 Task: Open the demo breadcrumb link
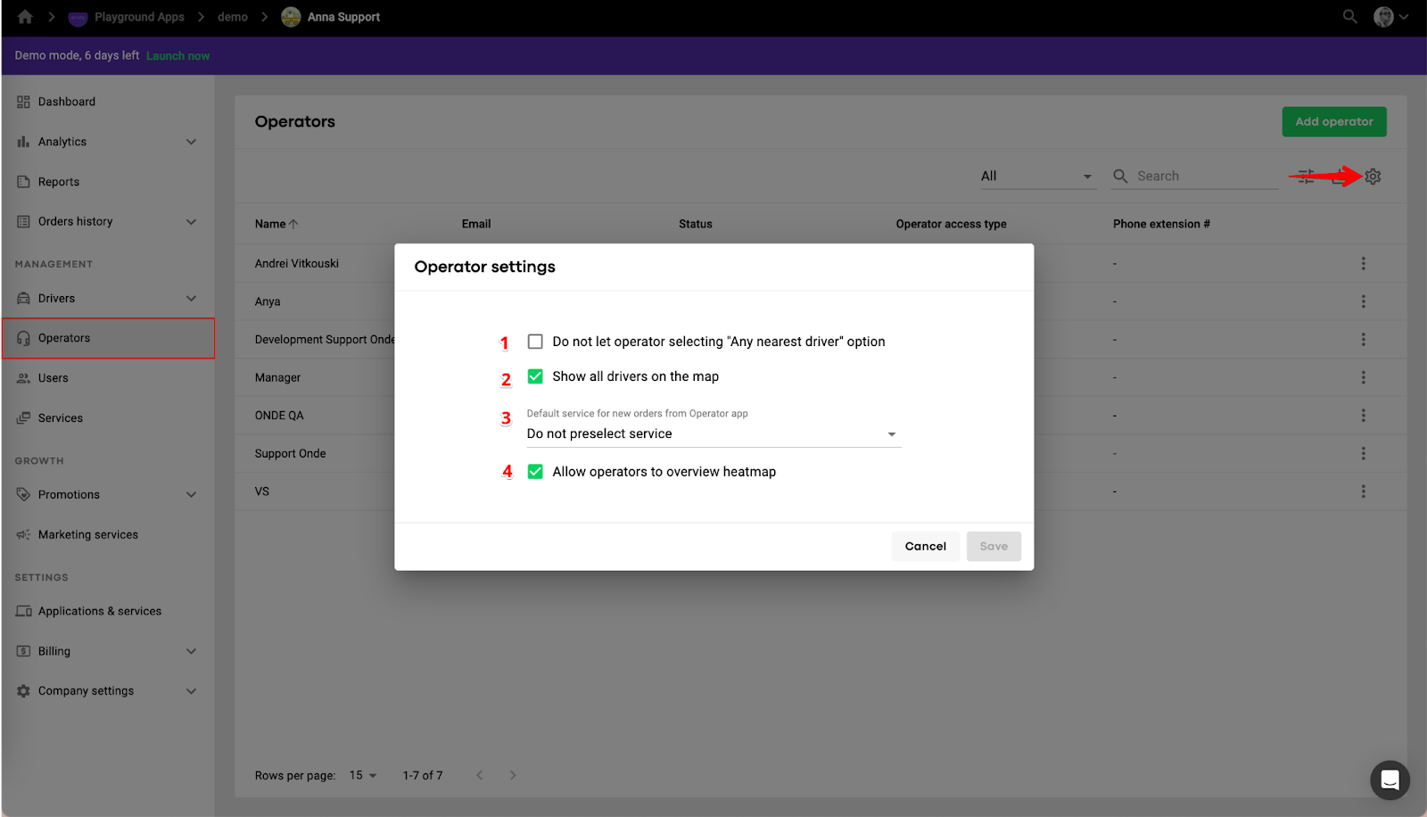(233, 17)
